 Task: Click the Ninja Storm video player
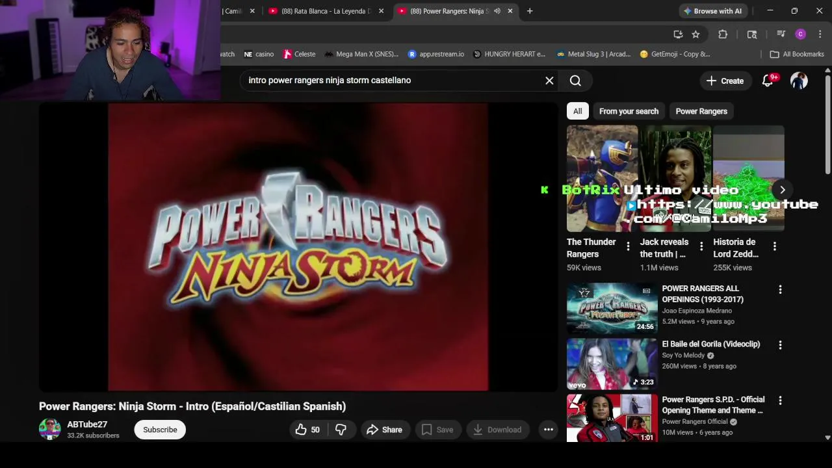tap(298, 247)
